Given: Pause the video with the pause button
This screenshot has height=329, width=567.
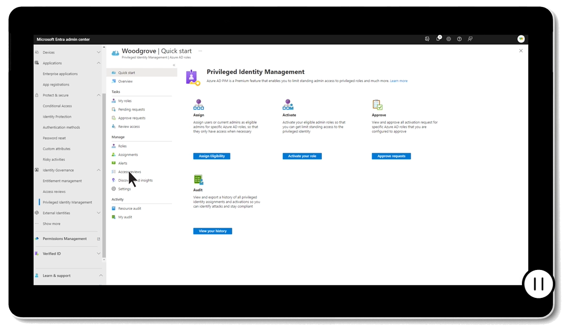Looking at the screenshot, I should point(539,283).
